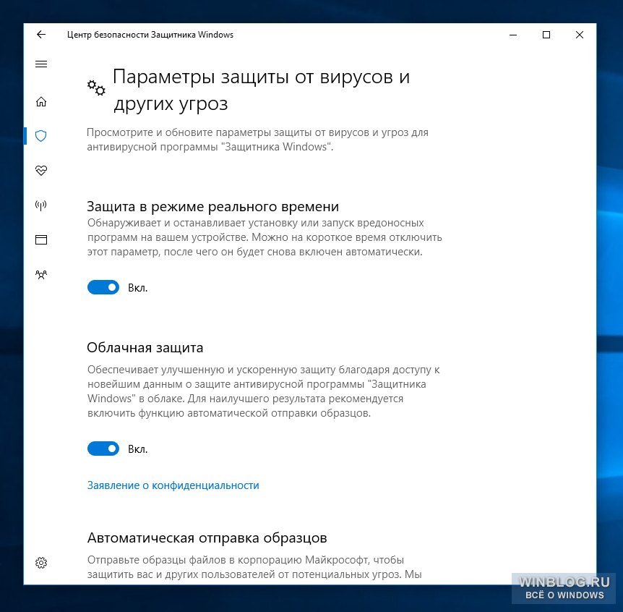Open app and browser control icon
This screenshot has height=612, width=623.
coord(41,239)
